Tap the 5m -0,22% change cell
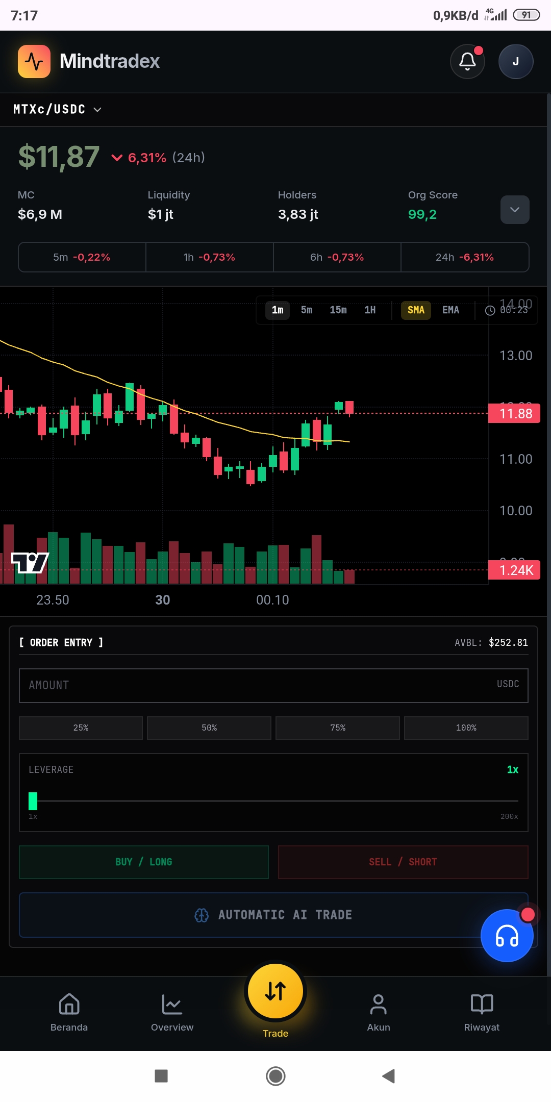551x1102 pixels. tap(82, 257)
